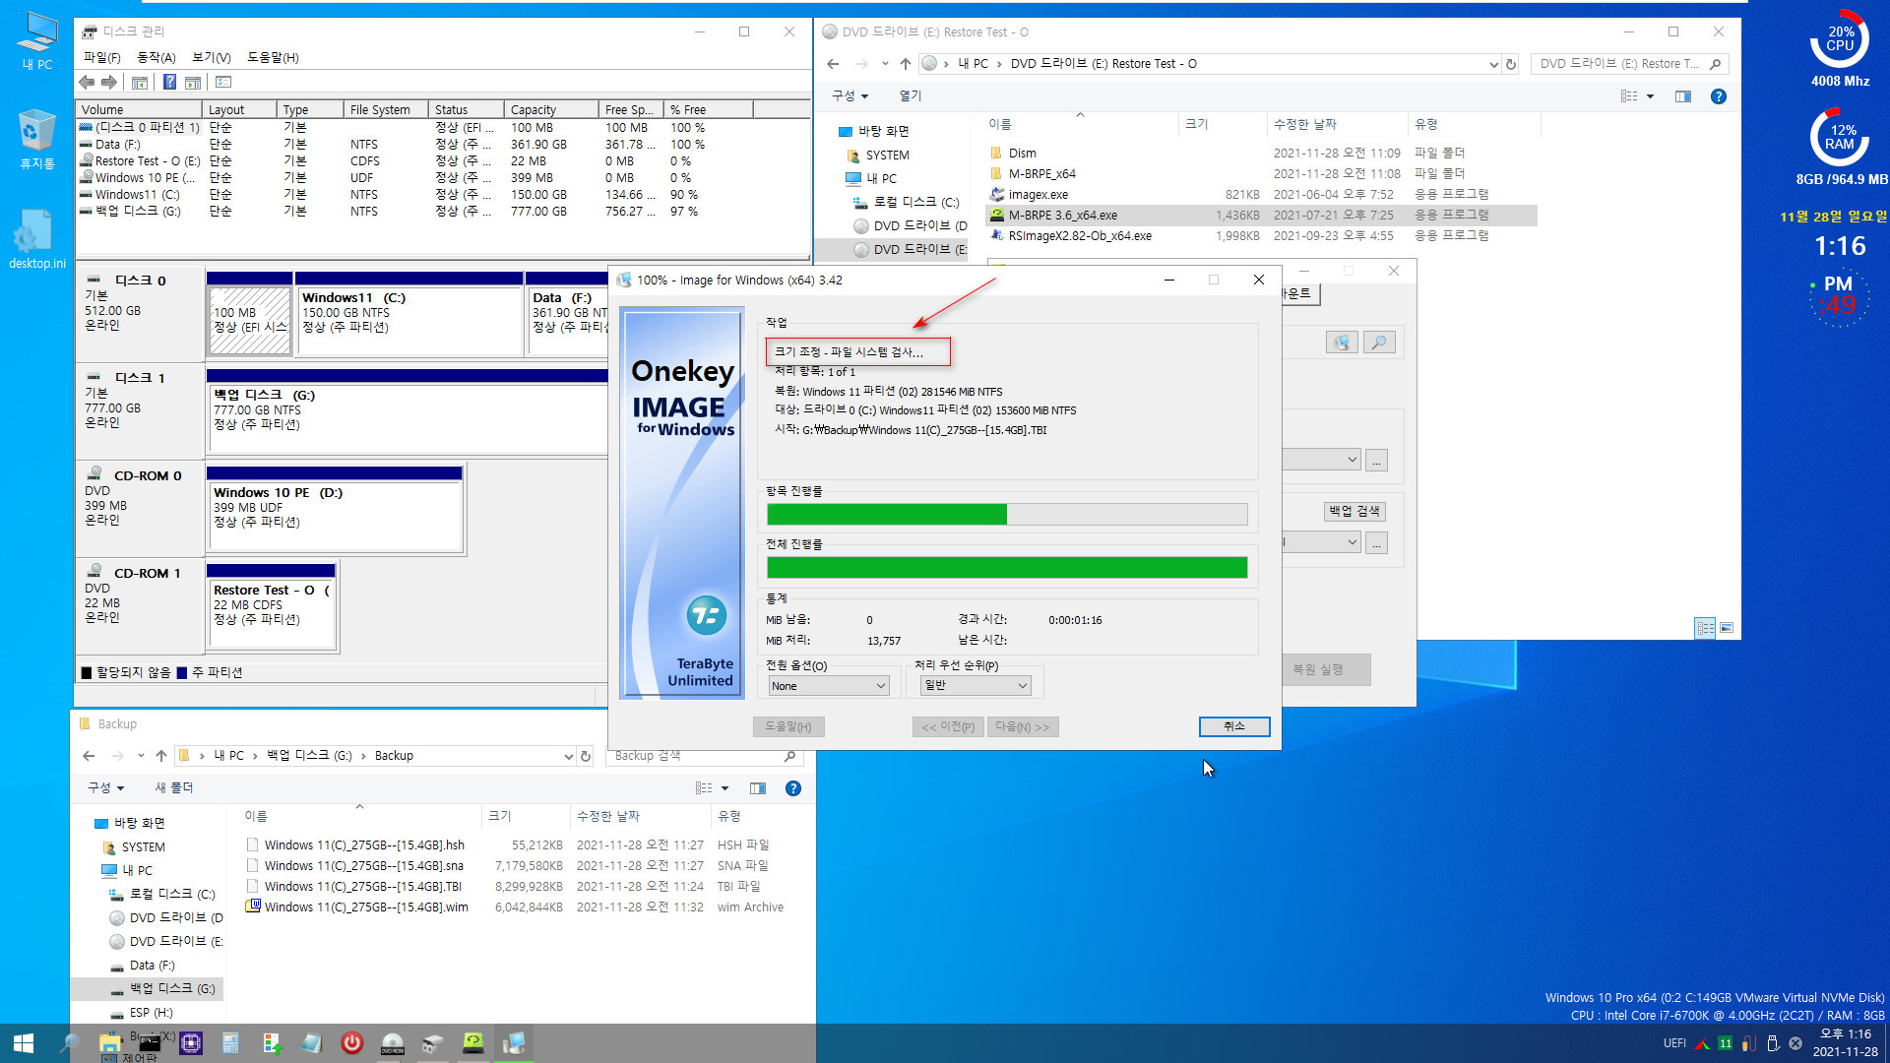Click the computer icon button in restore tool
Viewport: 1890px width, 1063px height.
pos(1342,343)
